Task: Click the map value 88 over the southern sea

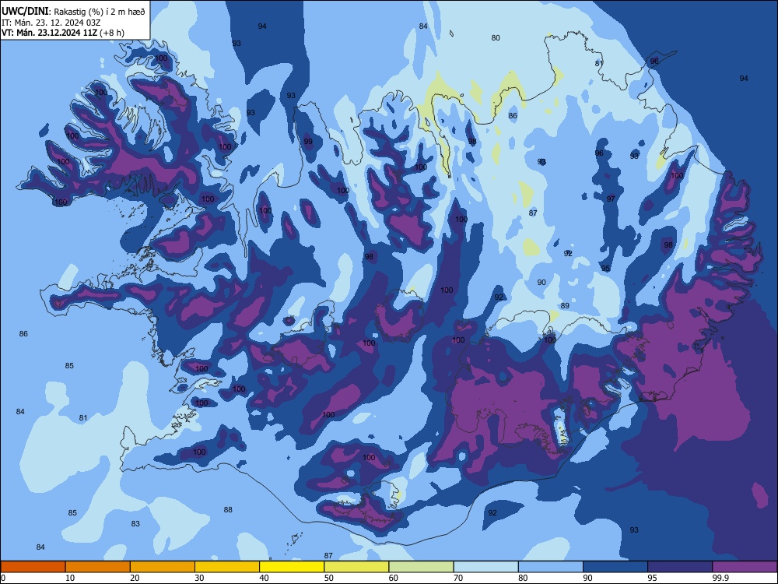Action: pyautogui.click(x=228, y=509)
